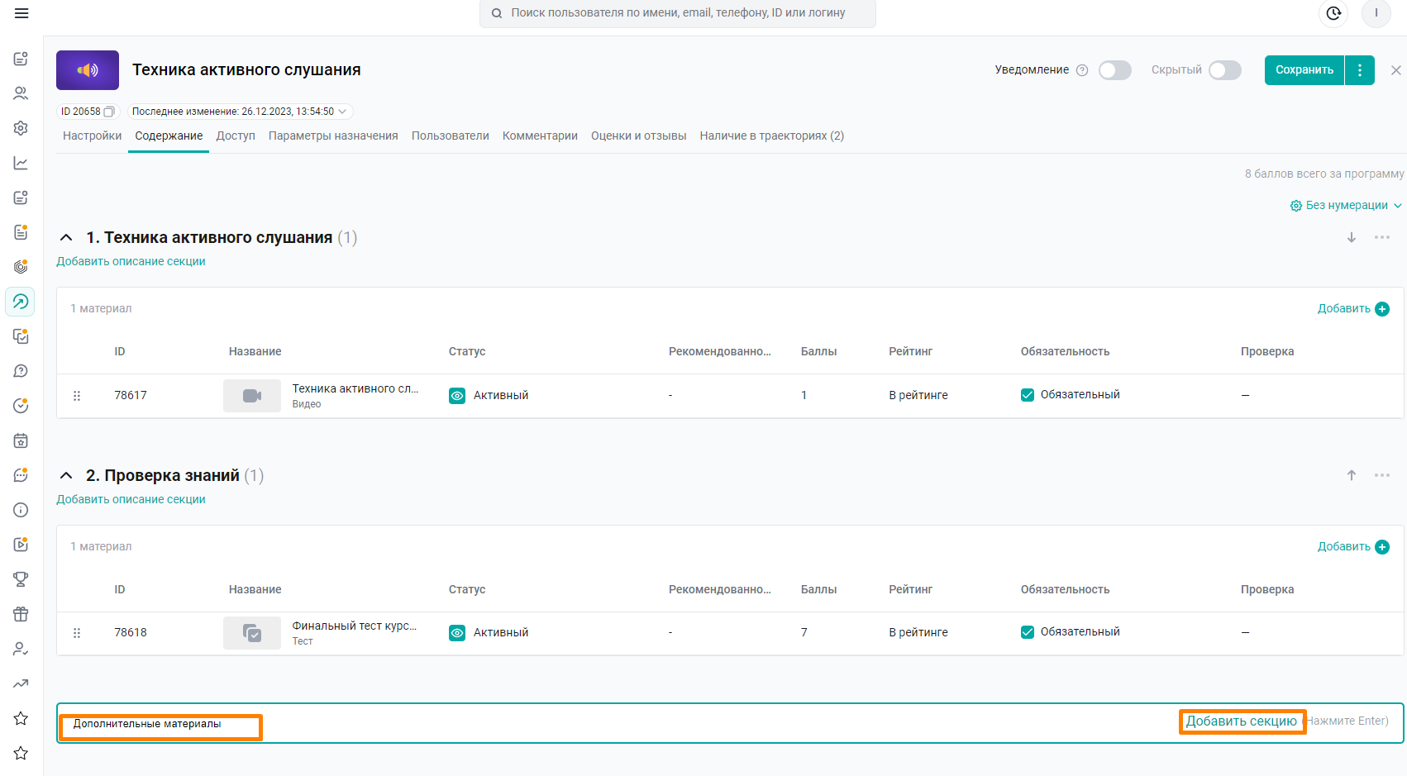Open the Оценки и отзывы tab
Screen dimensions: 1407x776
pyautogui.click(x=638, y=136)
